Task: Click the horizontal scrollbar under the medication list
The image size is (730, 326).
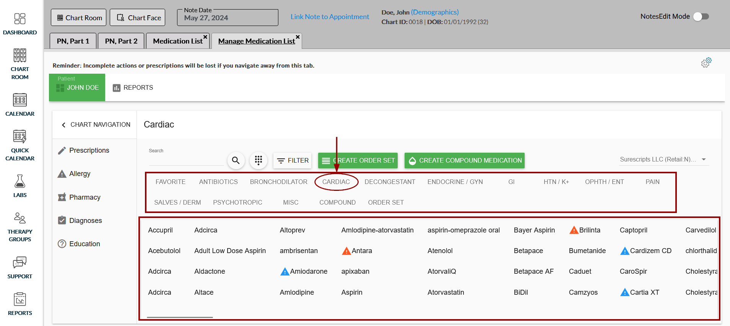Action: (180, 317)
